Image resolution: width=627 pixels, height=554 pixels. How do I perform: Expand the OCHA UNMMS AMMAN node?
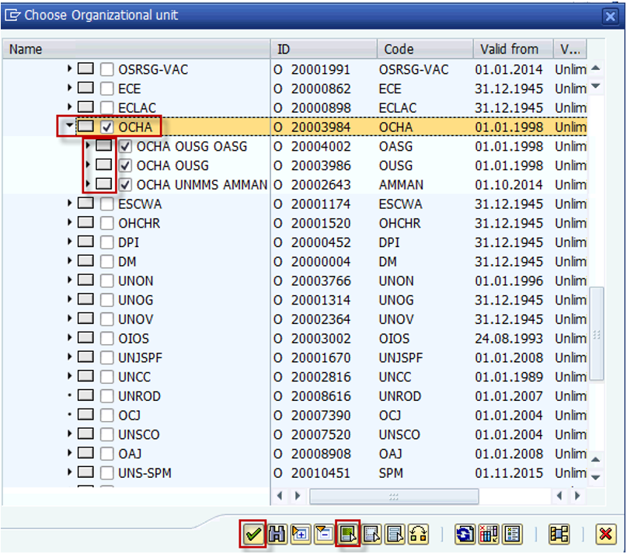(88, 183)
